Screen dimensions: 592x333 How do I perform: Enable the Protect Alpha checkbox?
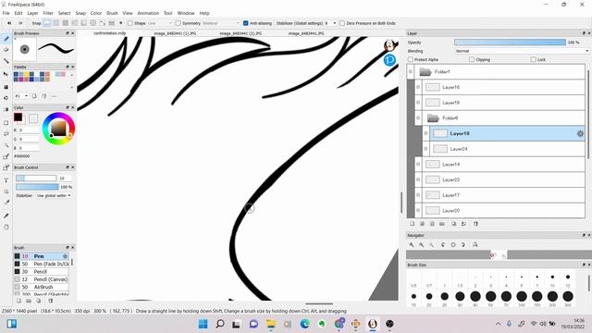pos(411,59)
